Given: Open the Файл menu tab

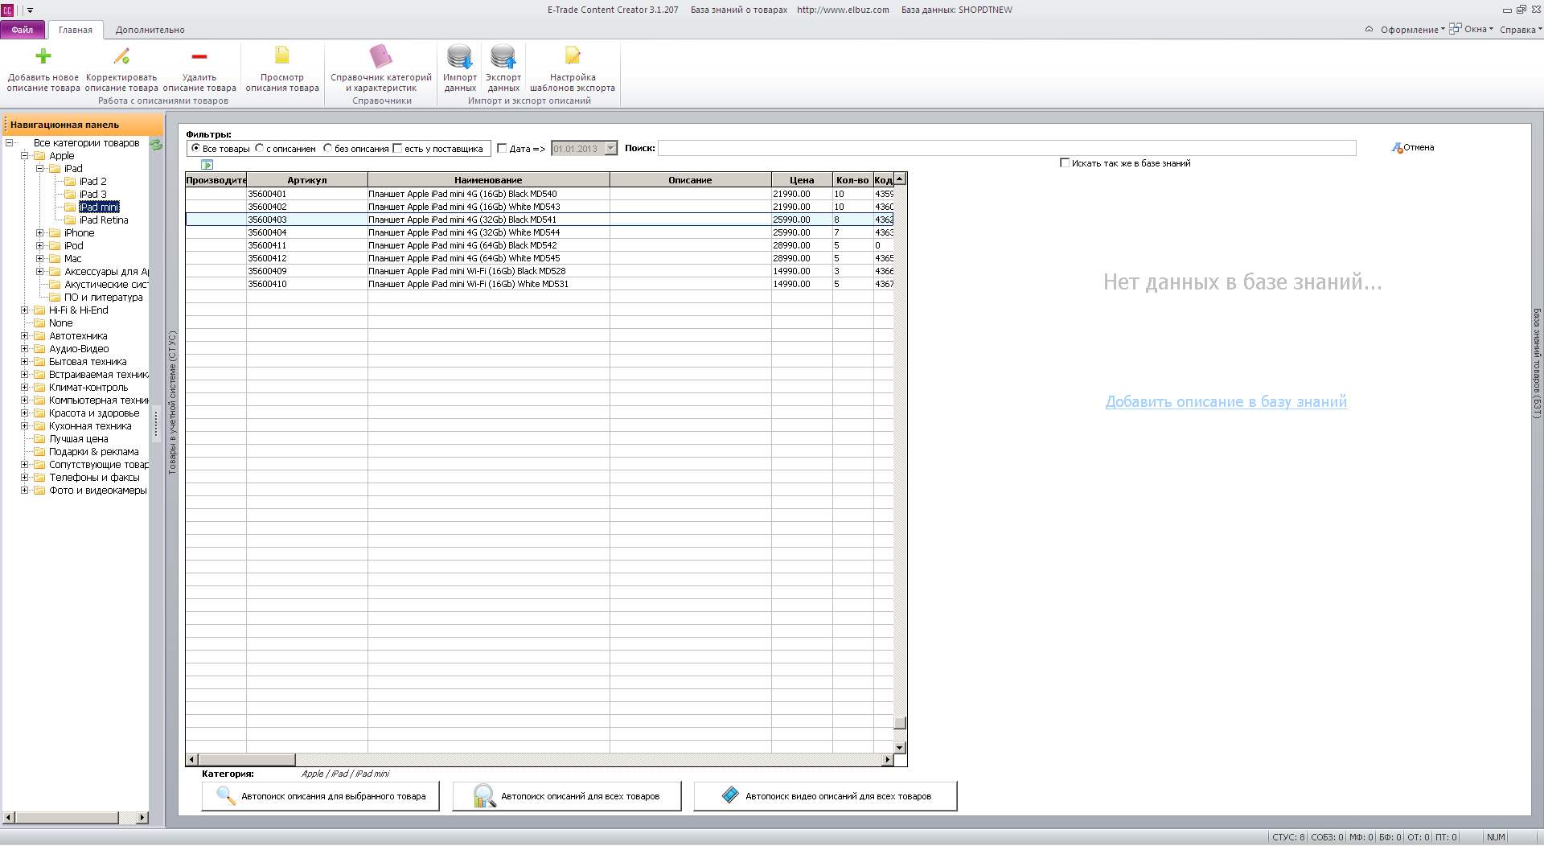Looking at the screenshot, I should click(23, 30).
